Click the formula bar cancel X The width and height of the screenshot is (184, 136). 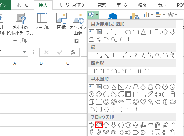[46, 52]
